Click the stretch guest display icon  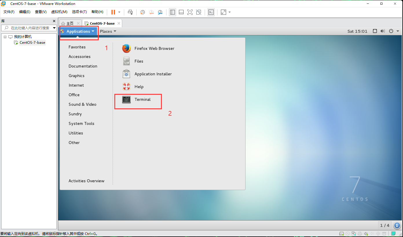[x=224, y=12]
